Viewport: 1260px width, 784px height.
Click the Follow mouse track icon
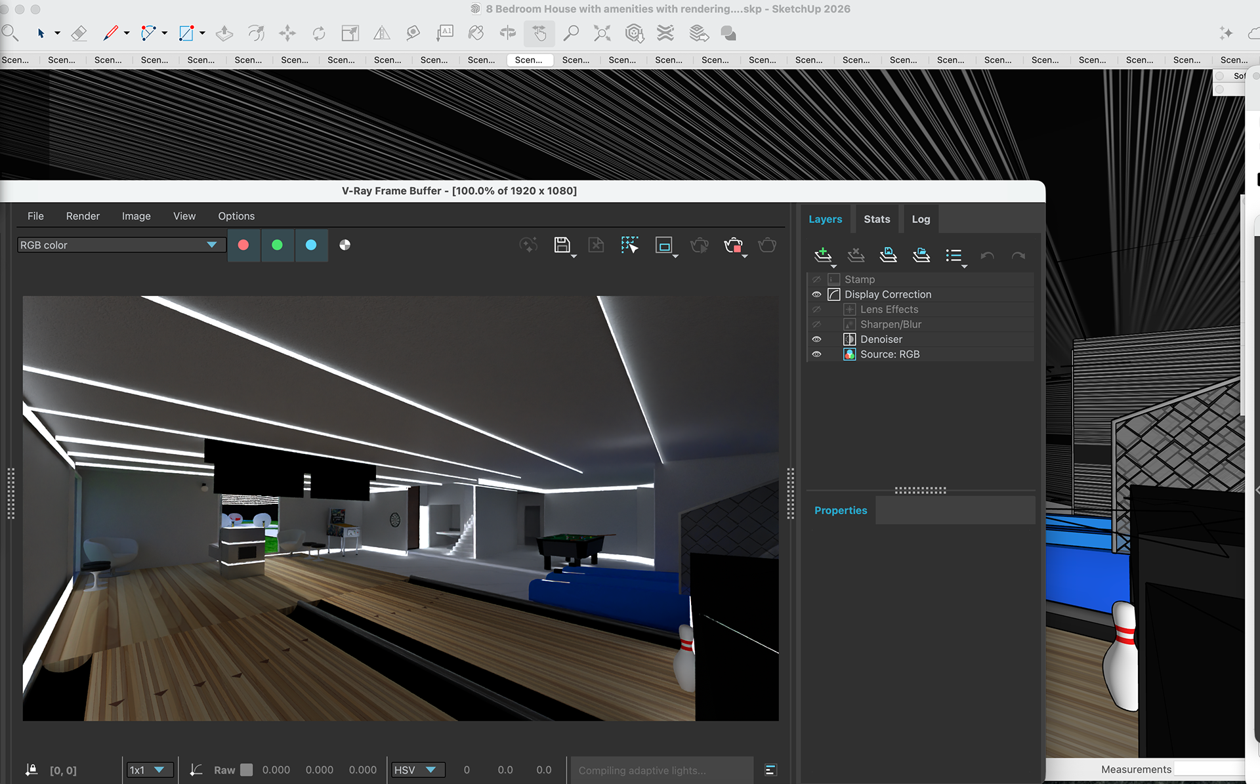click(x=629, y=245)
